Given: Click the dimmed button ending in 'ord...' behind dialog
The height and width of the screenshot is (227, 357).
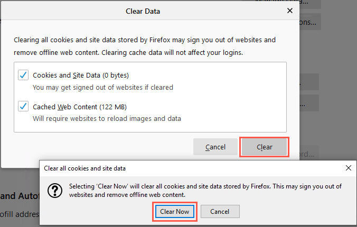Looking at the screenshot, I should point(309,153).
